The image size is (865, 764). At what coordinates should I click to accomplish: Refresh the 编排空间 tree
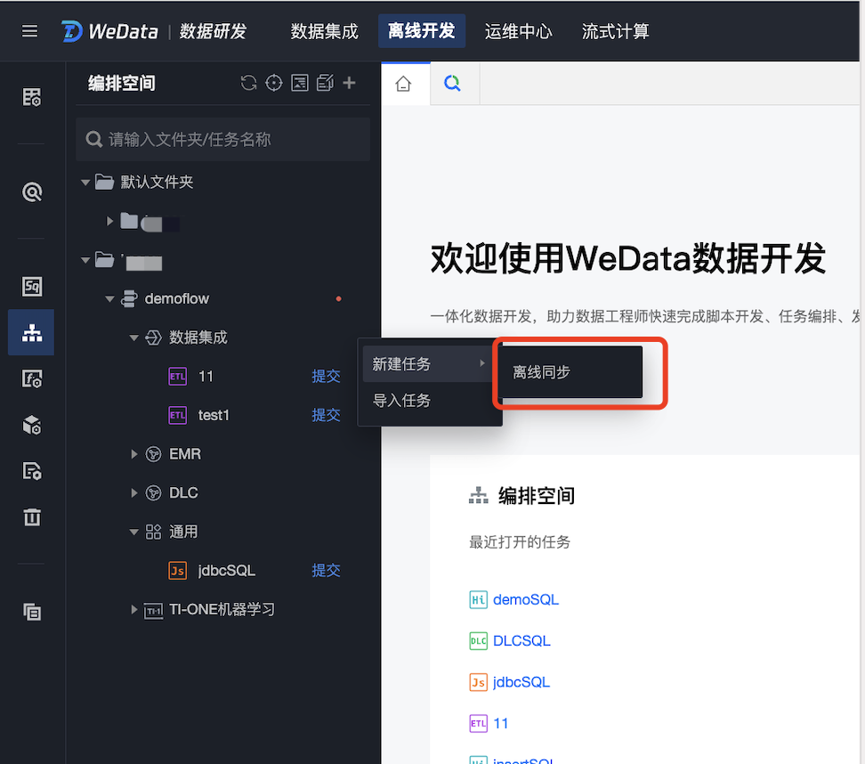[249, 83]
